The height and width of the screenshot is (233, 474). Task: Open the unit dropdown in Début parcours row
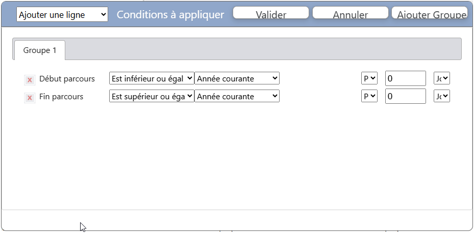point(441,78)
